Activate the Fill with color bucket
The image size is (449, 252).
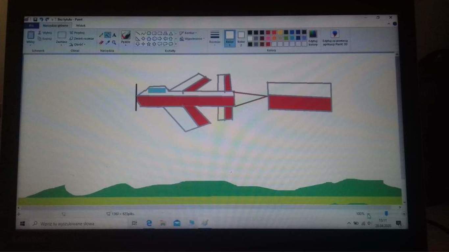click(108, 35)
